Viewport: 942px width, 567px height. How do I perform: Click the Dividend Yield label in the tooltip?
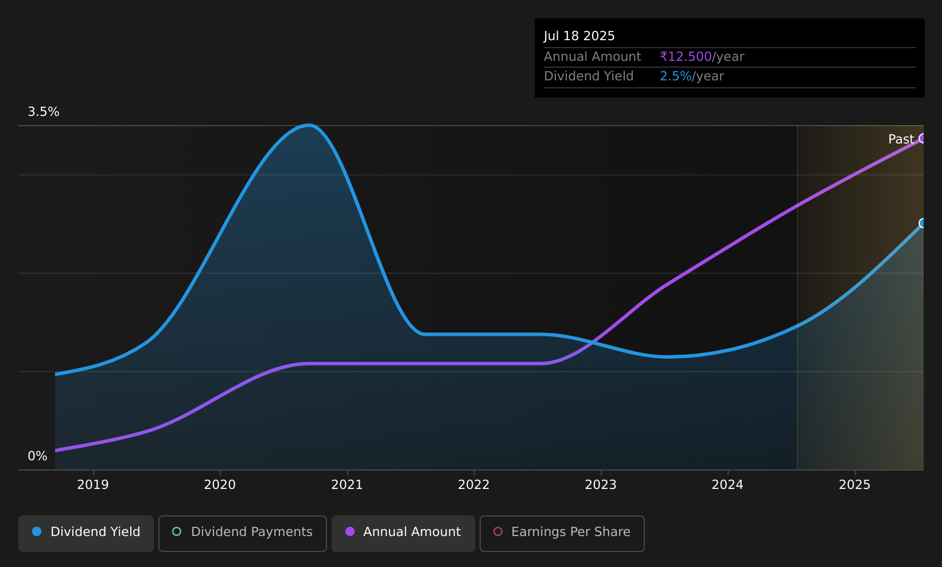(x=589, y=76)
